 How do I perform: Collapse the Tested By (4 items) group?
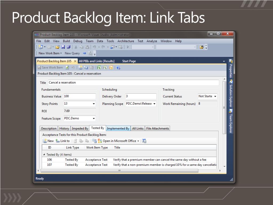coord(44,155)
